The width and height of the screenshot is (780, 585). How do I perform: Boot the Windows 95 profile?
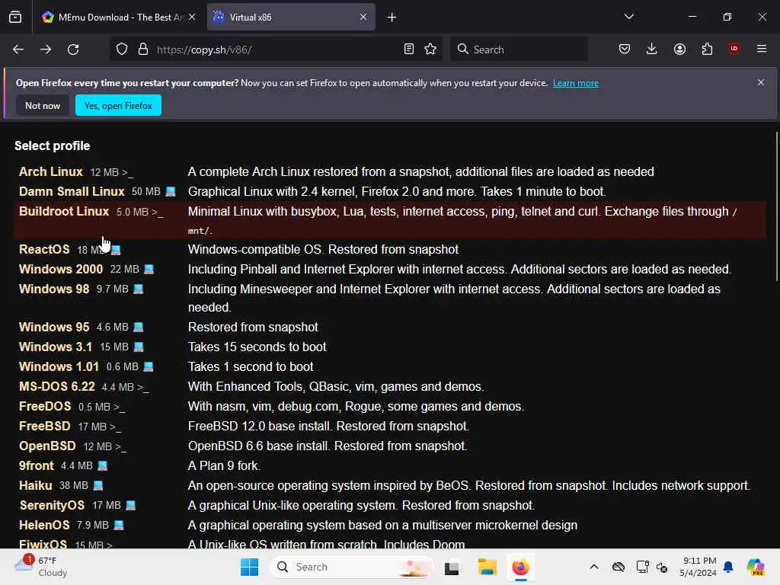[54, 327]
